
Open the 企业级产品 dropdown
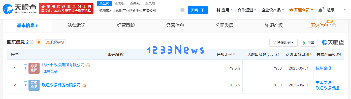point(273,10)
